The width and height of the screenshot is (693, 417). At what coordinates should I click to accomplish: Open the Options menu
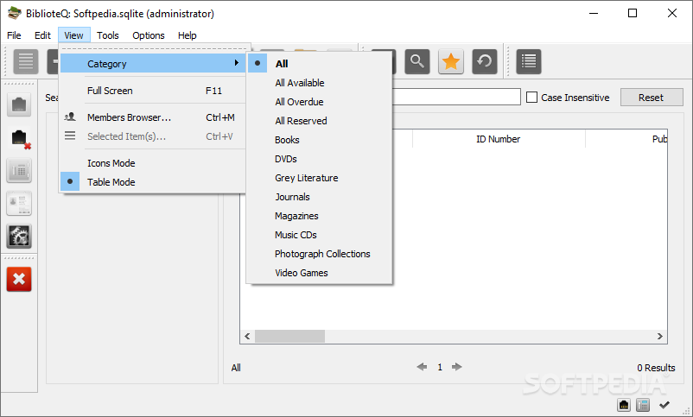tap(149, 35)
